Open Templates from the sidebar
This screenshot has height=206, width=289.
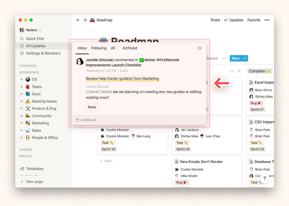pos(35,169)
